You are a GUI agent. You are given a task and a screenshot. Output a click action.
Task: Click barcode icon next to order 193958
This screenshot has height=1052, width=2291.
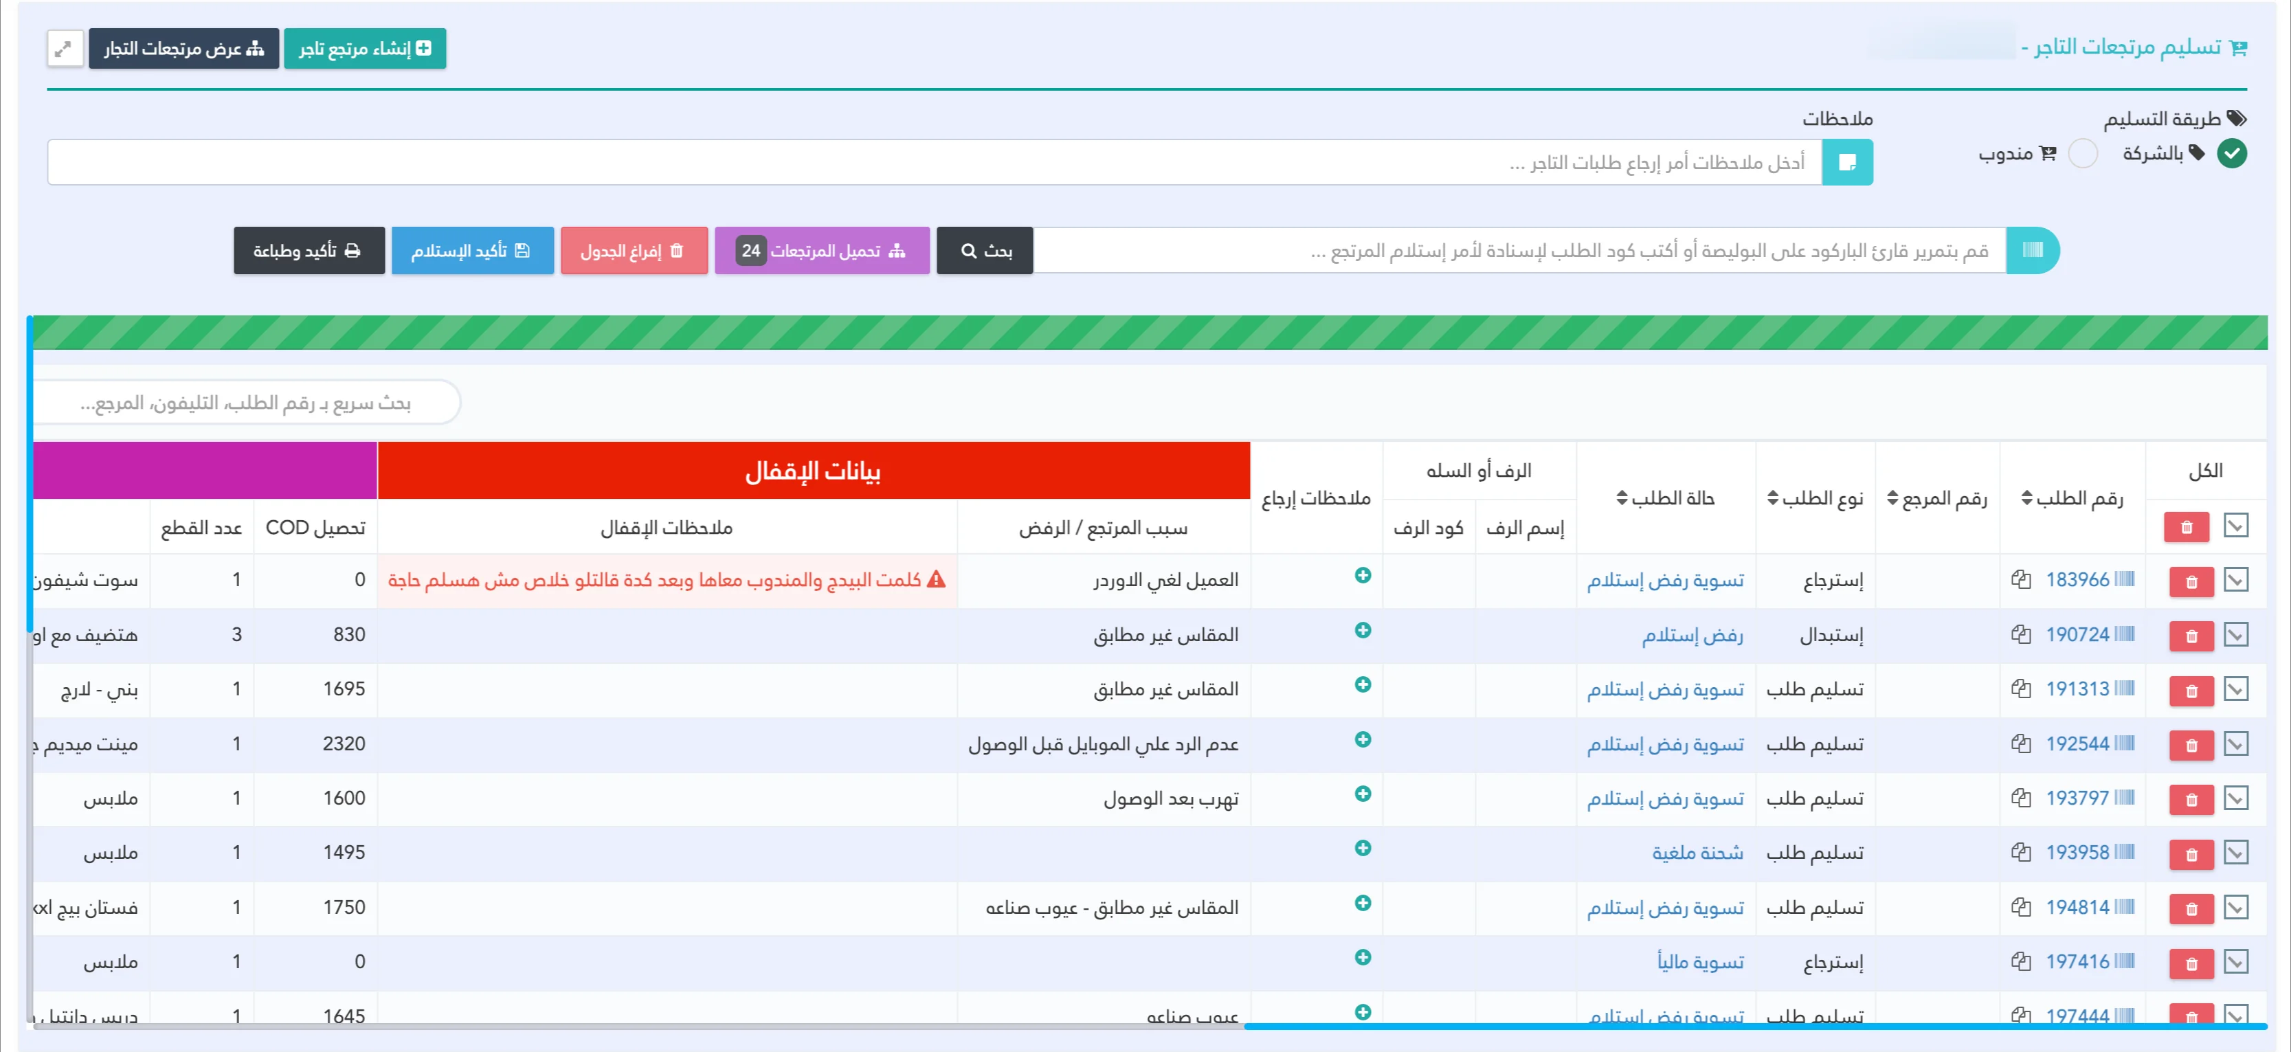click(x=2124, y=852)
